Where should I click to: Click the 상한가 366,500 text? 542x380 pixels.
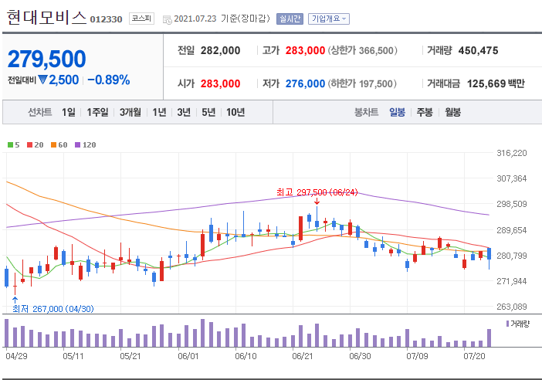click(362, 50)
